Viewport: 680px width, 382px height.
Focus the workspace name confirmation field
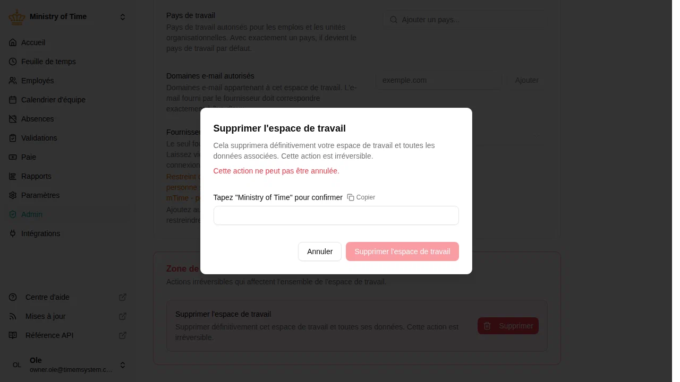[x=336, y=215]
